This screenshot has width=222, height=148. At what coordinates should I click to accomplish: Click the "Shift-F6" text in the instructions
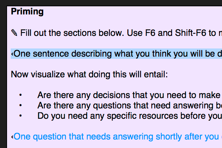tap(191, 33)
